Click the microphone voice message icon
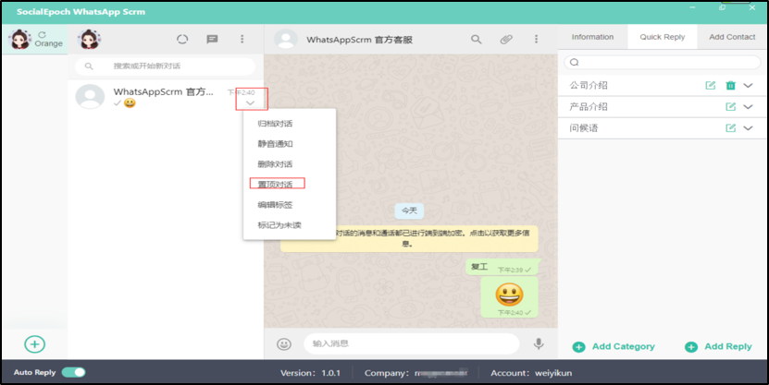 pos(539,343)
